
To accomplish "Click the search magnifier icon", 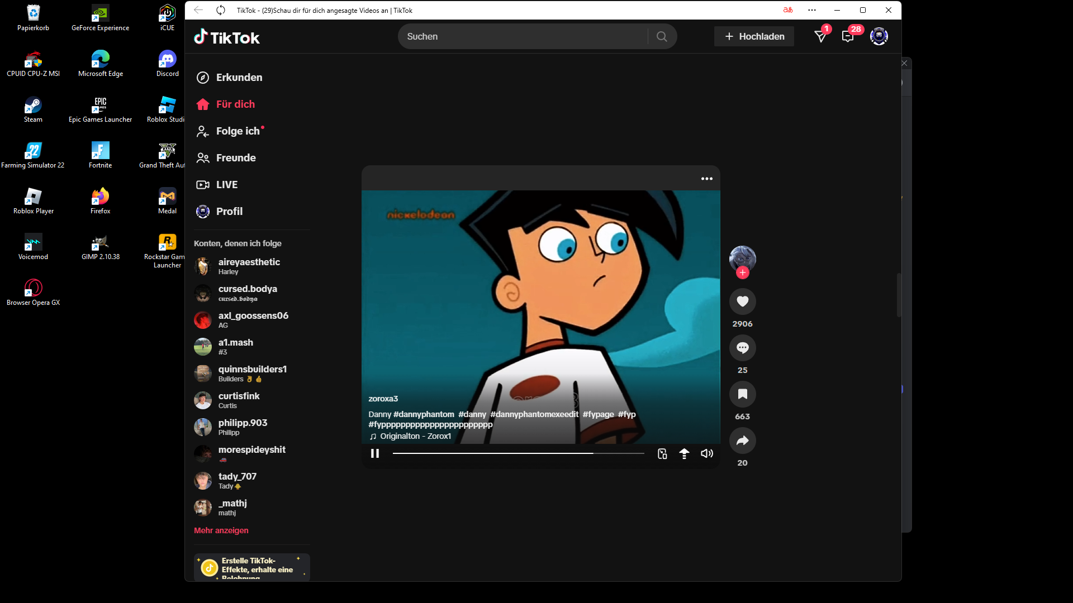I will coord(662,36).
